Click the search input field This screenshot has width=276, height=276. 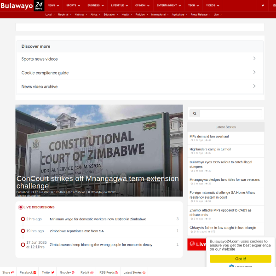click(231, 114)
